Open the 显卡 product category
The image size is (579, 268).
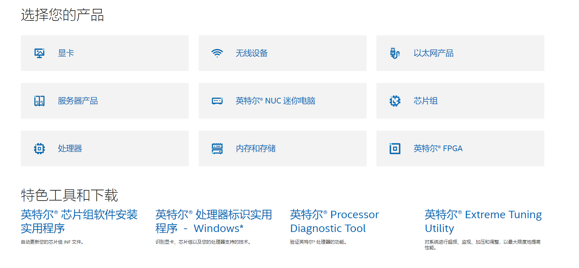pyautogui.click(x=105, y=53)
